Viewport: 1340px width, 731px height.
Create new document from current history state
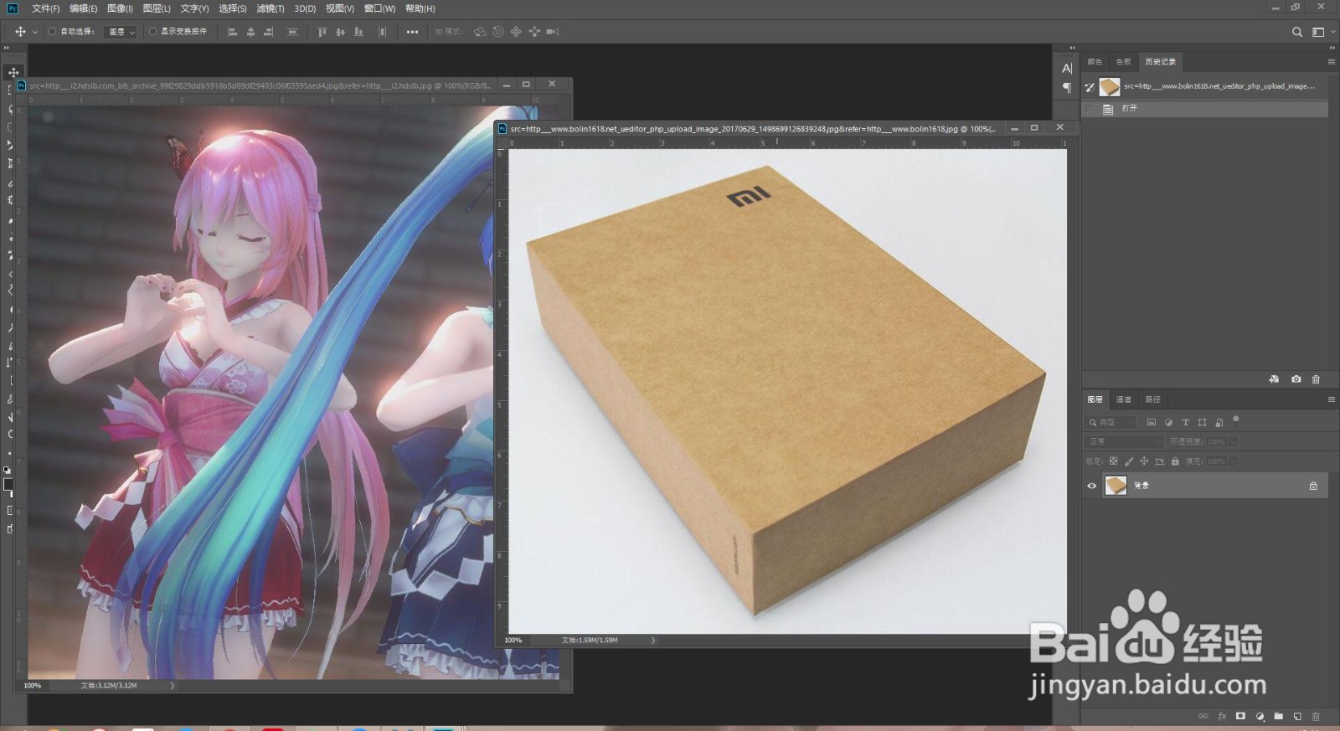click(1274, 379)
